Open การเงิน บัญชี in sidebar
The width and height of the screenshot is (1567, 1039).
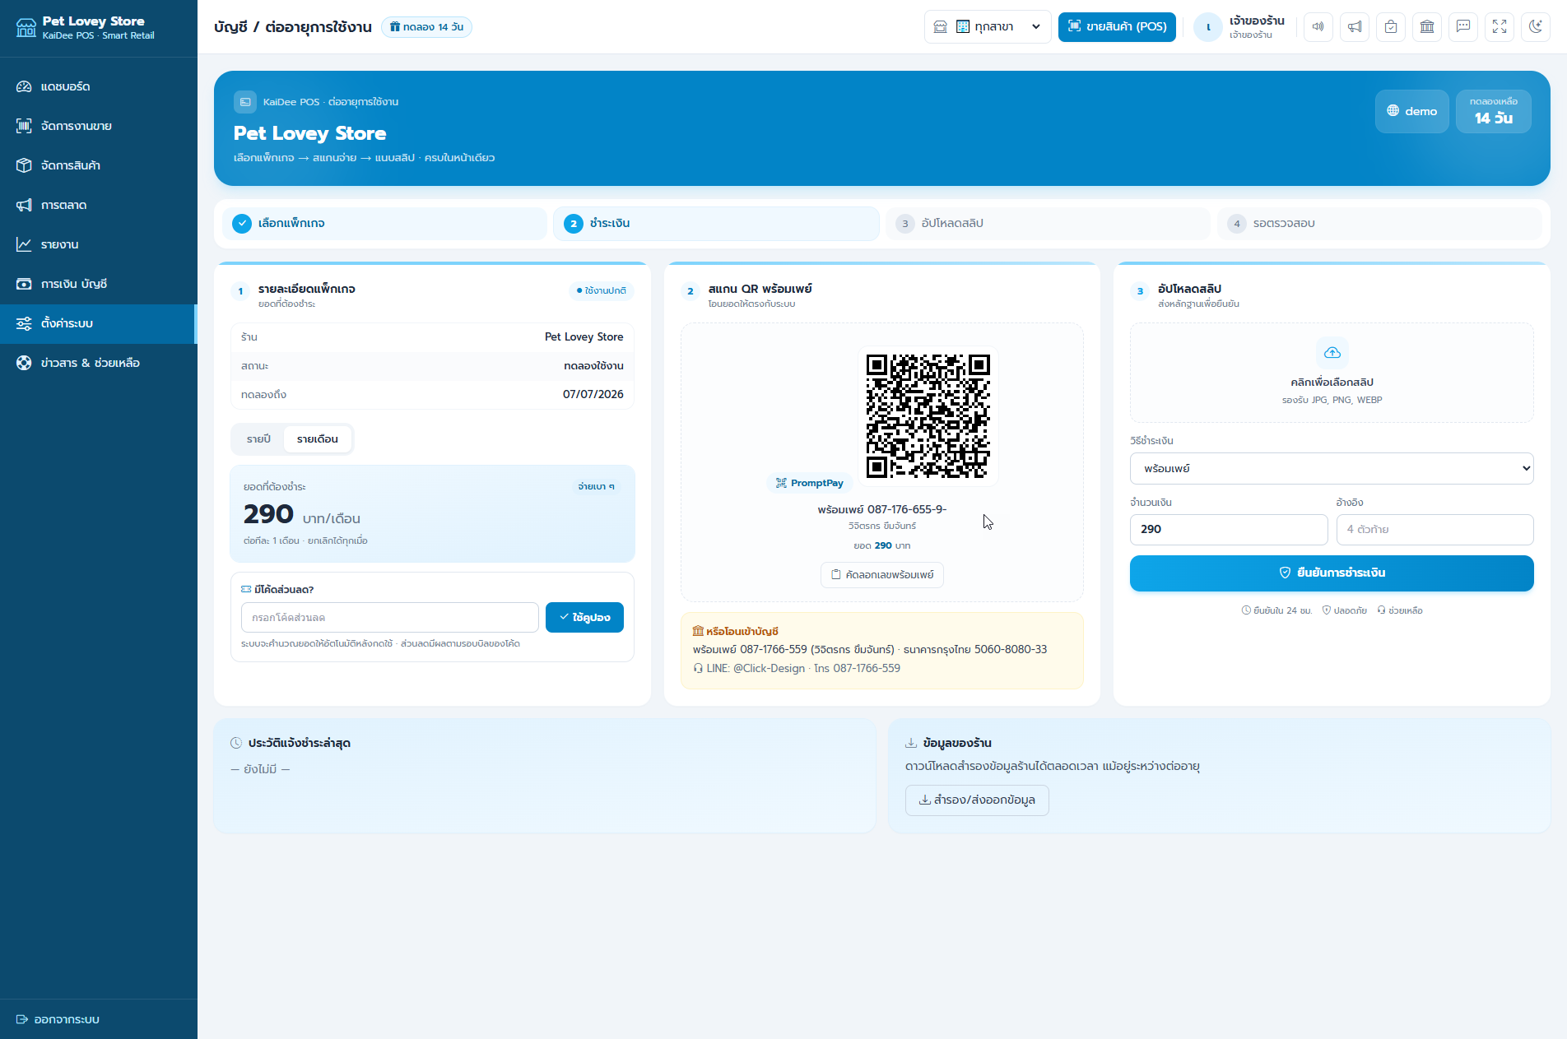98,284
